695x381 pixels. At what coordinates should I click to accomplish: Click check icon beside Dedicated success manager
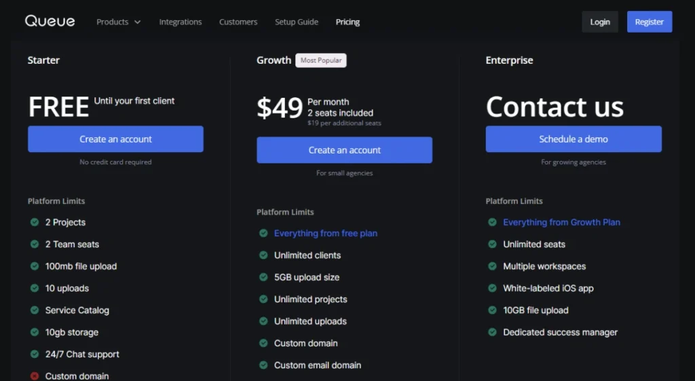click(492, 332)
